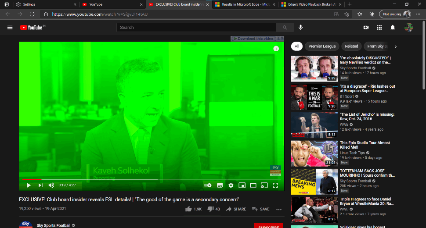The width and height of the screenshot is (426, 228).
Task: Click the Sky Sports channel avatar
Action: (25, 224)
